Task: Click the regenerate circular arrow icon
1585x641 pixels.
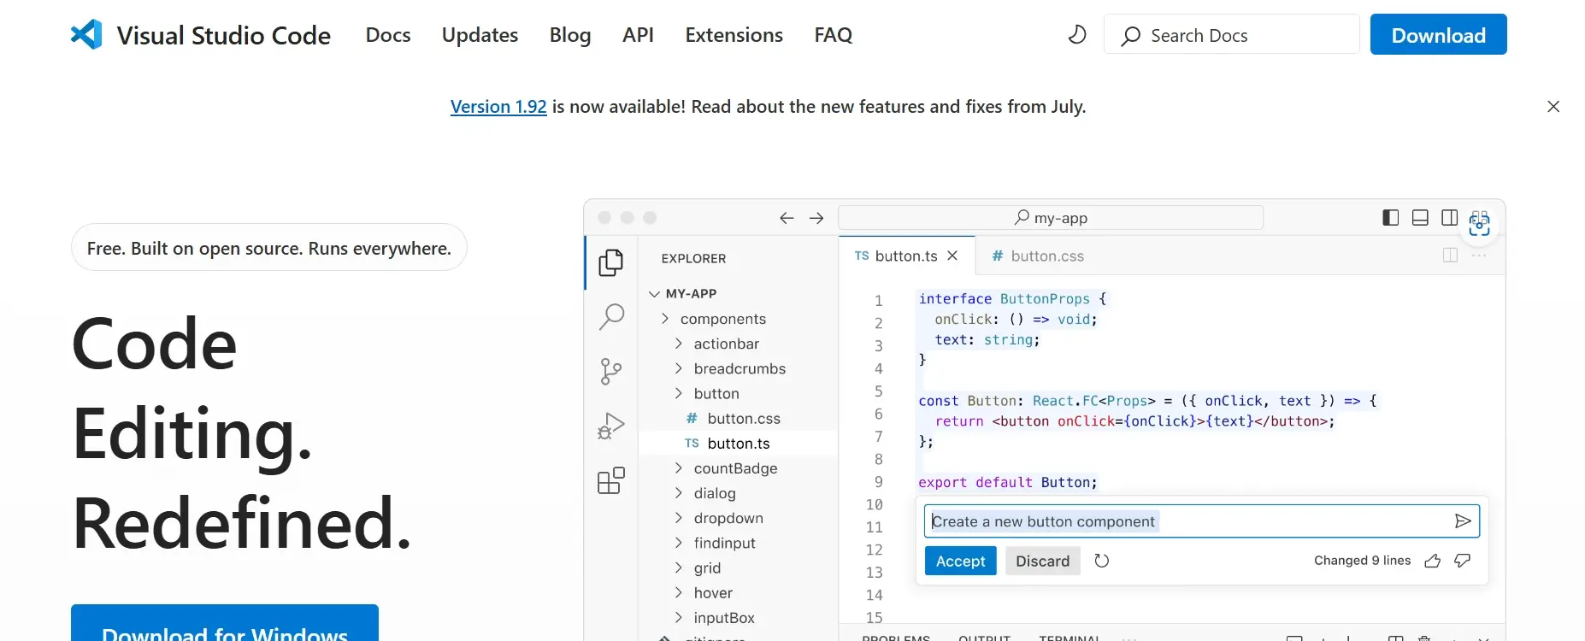Action: click(1102, 561)
